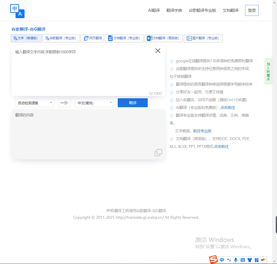Click the tip 分享好友一起用，方便又快捷
Image resolution: width=277 pixels, height=264 pixels.
pyautogui.click(x=199, y=92)
